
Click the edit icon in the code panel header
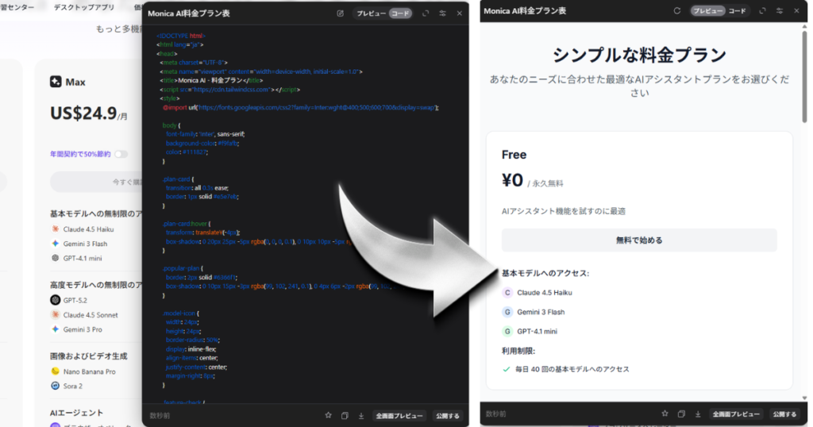[x=341, y=13]
